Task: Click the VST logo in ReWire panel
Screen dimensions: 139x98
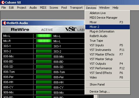Action: (x=71, y=29)
